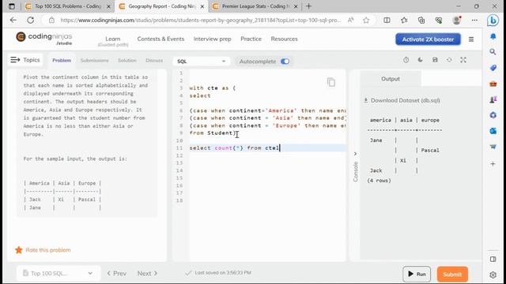Screen dimensions: 506x284
Task: Open the Resources menu
Action: 284,39
